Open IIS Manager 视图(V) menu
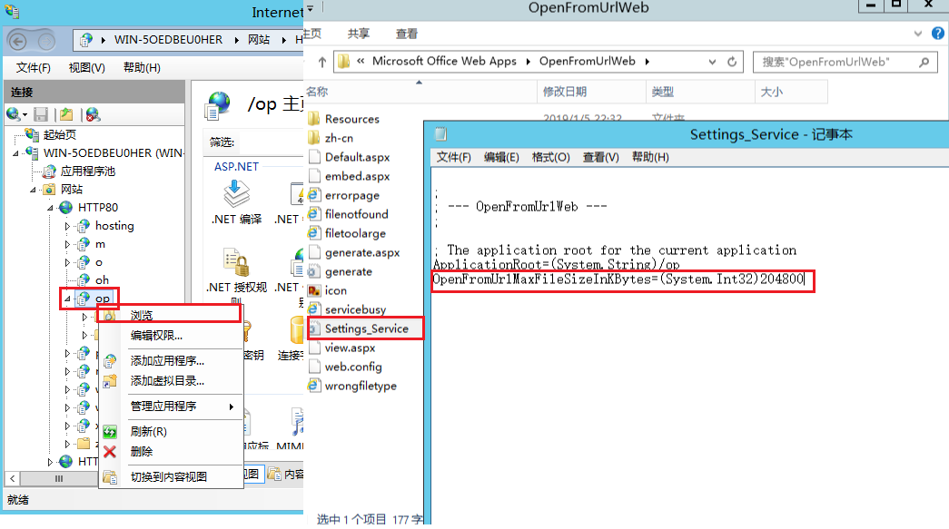The image size is (949, 529). point(86,68)
